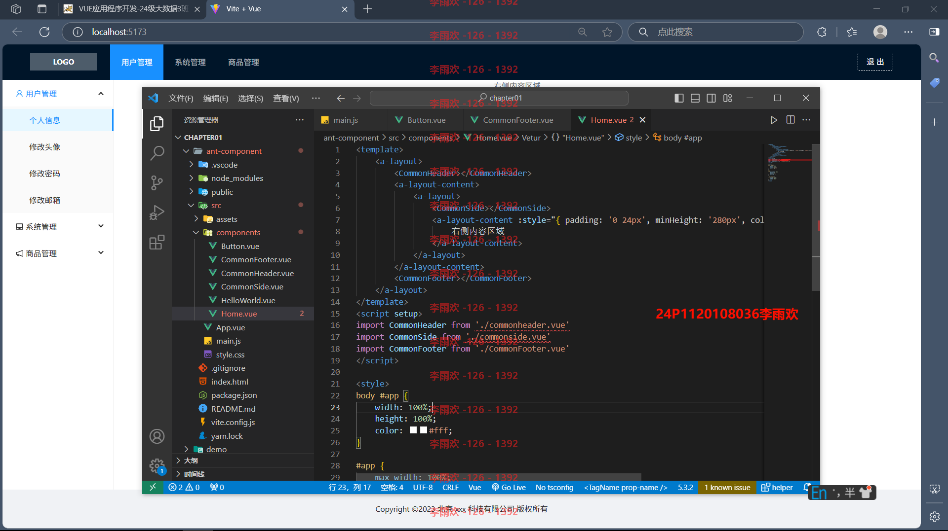Select 系统管理 in top navigation
948x531 pixels.
pyautogui.click(x=190, y=62)
